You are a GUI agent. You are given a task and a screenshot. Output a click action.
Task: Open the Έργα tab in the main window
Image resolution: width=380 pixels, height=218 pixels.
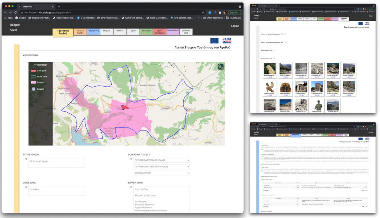[133, 32]
